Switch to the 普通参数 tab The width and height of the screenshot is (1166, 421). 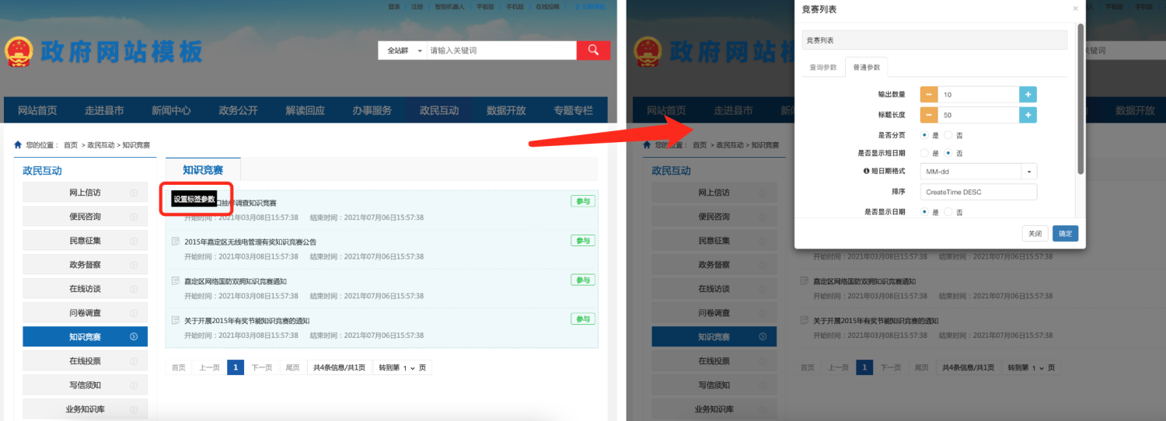pyautogui.click(x=867, y=68)
